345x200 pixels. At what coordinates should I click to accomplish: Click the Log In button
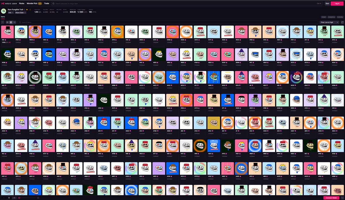point(337,3)
